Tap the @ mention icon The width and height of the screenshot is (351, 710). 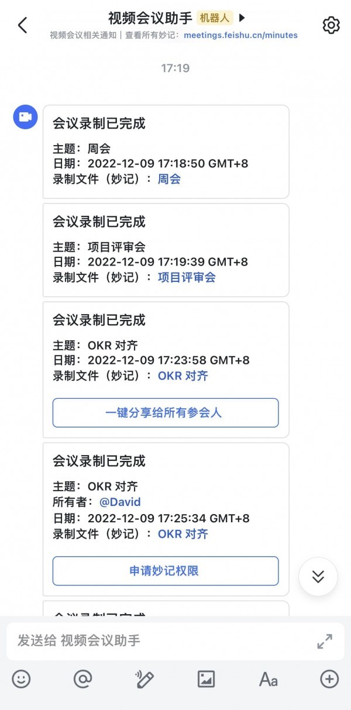coord(83,679)
